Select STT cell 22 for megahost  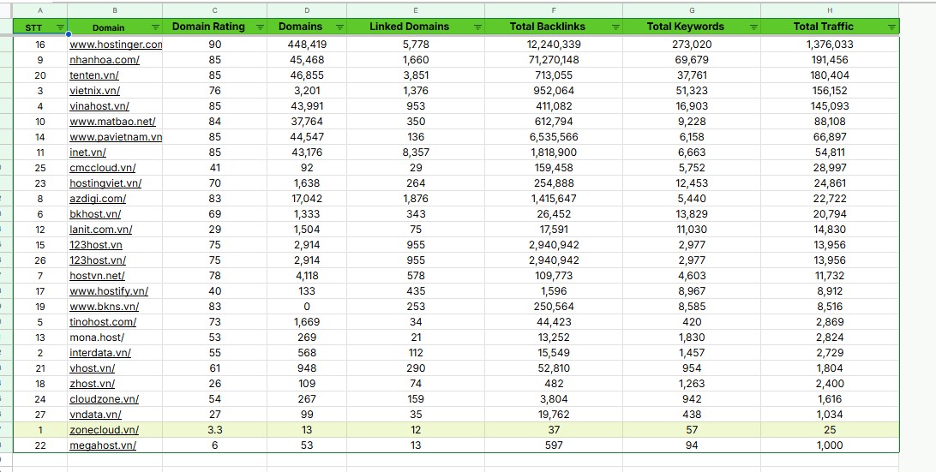point(40,445)
